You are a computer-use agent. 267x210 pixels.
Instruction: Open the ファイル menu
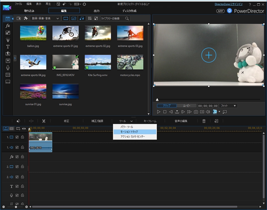pos(18,4)
